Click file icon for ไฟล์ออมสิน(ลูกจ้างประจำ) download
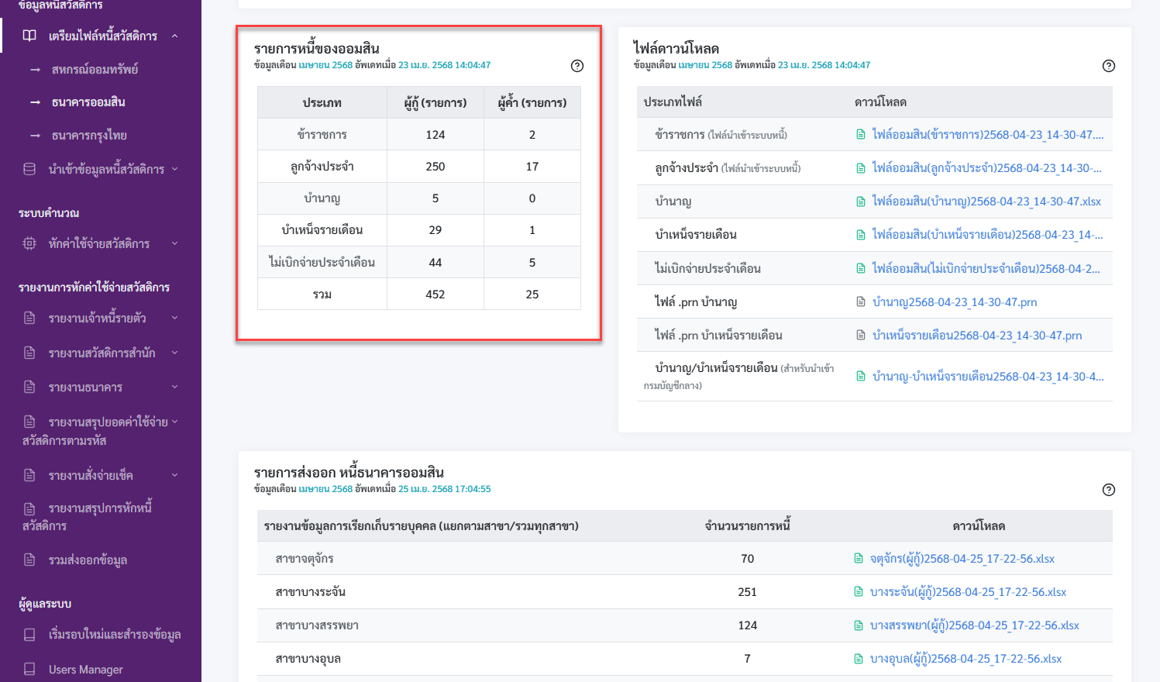 point(861,168)
